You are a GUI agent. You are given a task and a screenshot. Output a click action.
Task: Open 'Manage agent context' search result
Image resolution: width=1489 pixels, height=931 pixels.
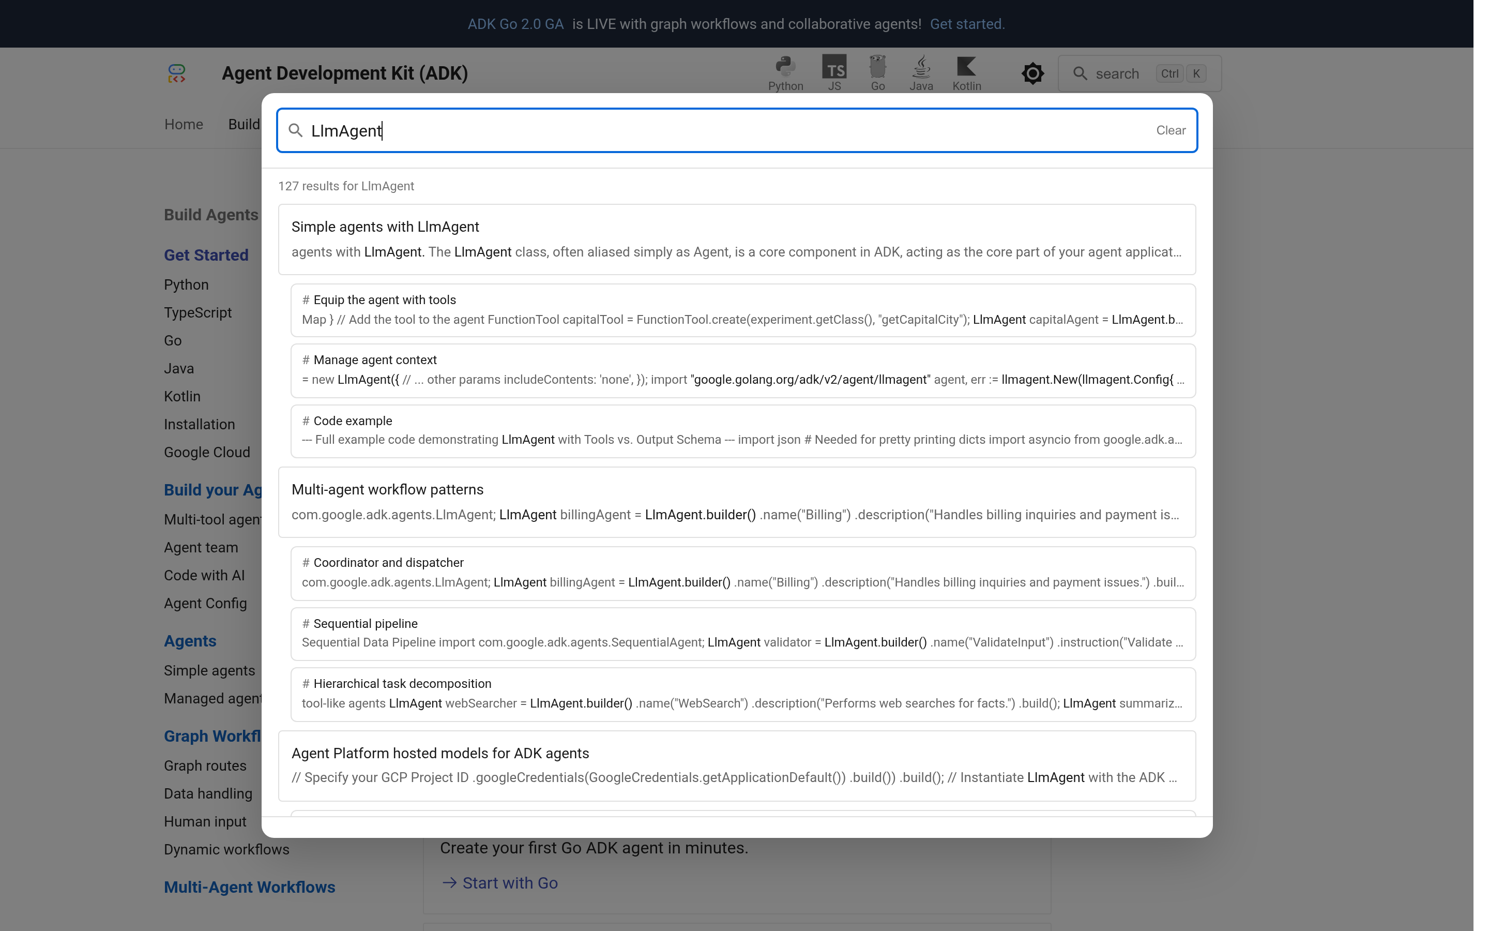click(x=742, y=370)
